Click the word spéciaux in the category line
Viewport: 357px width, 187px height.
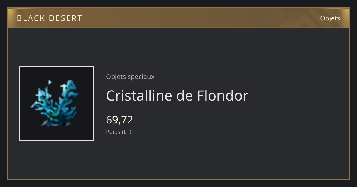141,77
